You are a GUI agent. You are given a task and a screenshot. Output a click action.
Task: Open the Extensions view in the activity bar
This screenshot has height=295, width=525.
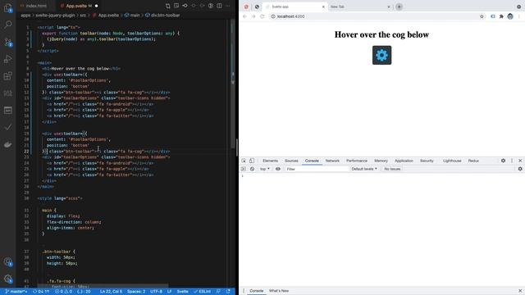click(x=7, y=76)
